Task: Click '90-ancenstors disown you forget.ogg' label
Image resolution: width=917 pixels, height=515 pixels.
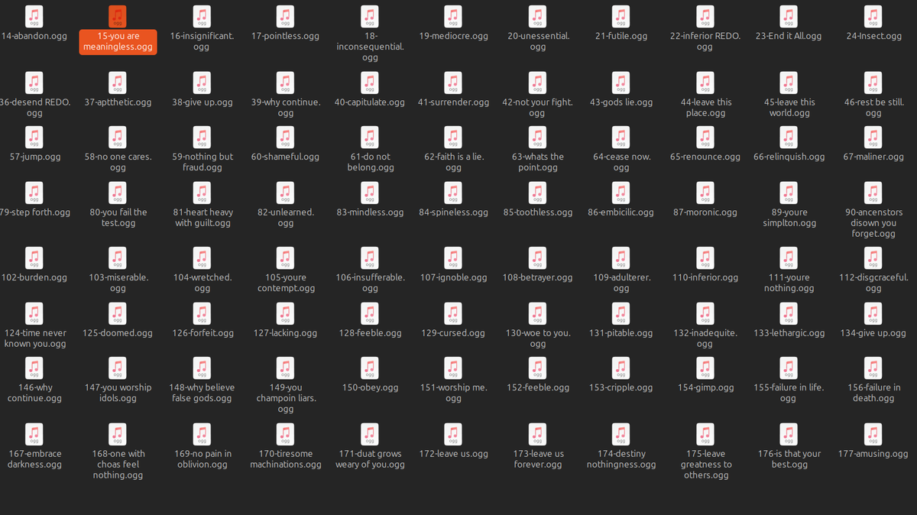Action: [873, 223]
